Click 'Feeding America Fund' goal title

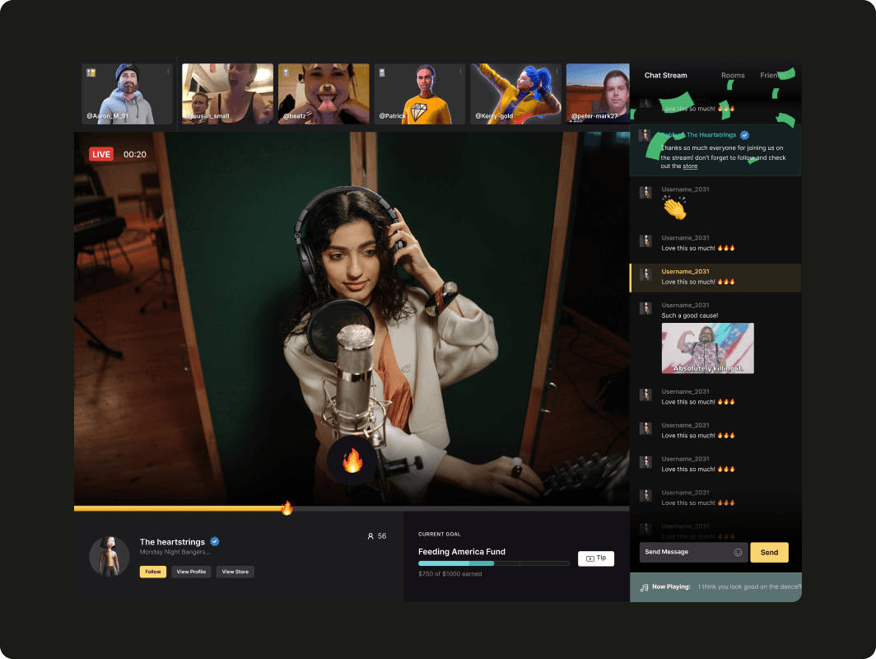click(x=462, y=552)
